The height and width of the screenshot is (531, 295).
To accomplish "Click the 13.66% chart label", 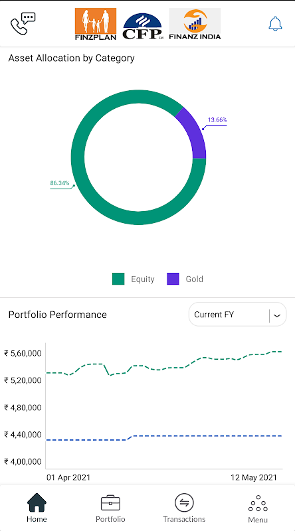I will [x=217, y=120].
